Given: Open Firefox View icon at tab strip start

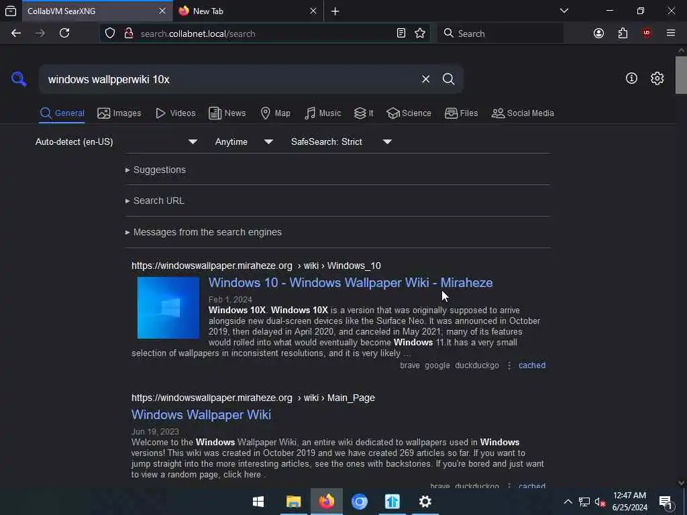Looking at the screenshot, I should pos(11,11).
